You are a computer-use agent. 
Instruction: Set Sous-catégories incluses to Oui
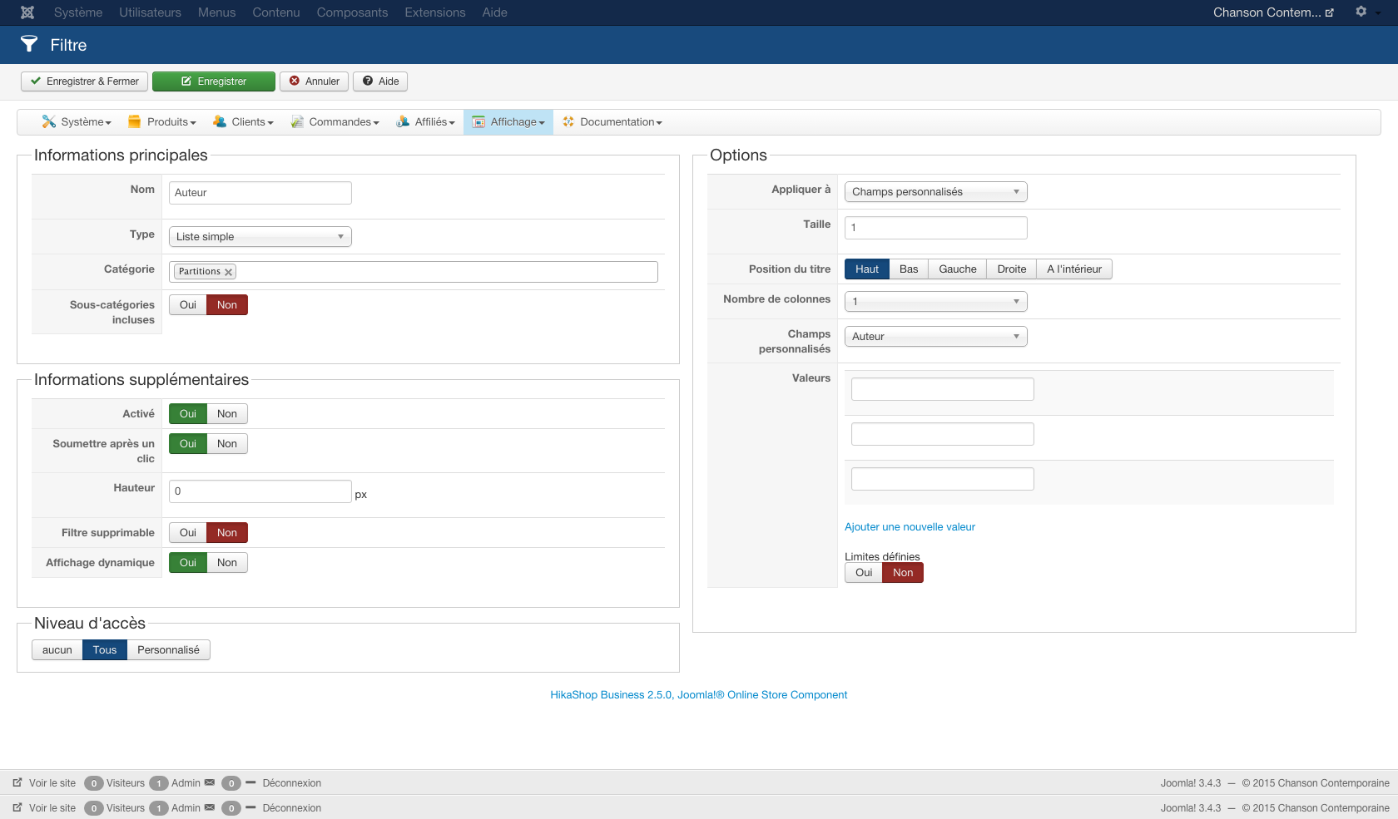tap(188, 305)
